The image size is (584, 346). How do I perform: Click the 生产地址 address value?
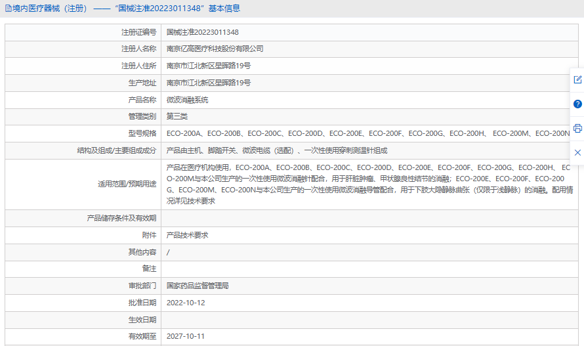(x=209, y=83)
